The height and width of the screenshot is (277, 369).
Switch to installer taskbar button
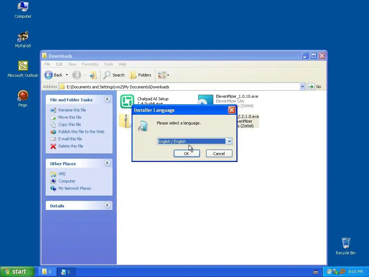67,272
